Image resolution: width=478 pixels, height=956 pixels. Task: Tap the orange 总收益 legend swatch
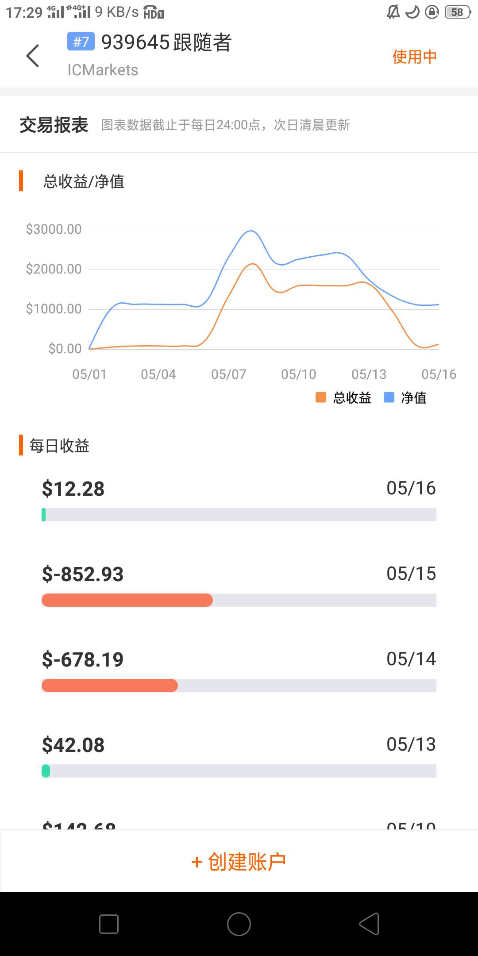[320, 397]
